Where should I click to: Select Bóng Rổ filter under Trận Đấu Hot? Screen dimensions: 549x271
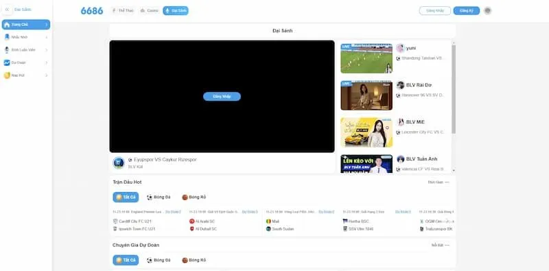[x=194, y=197]
